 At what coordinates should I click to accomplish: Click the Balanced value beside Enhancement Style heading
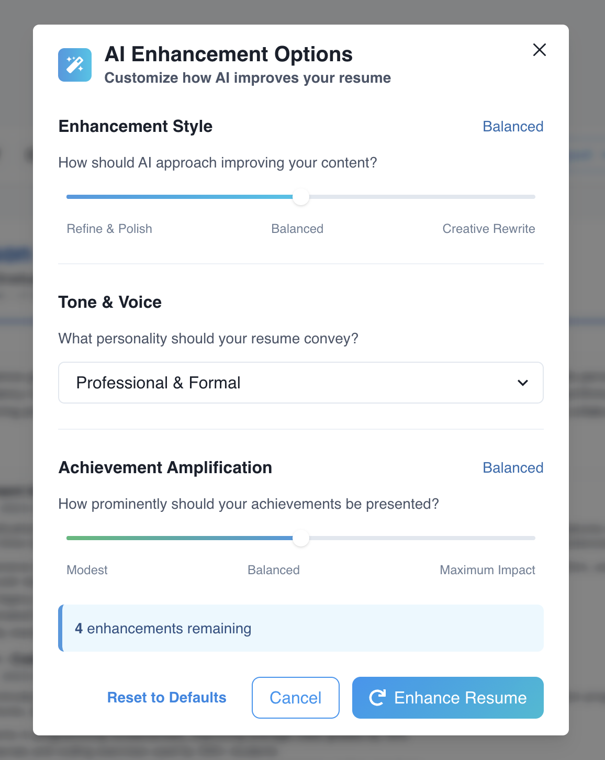point(513,127)
